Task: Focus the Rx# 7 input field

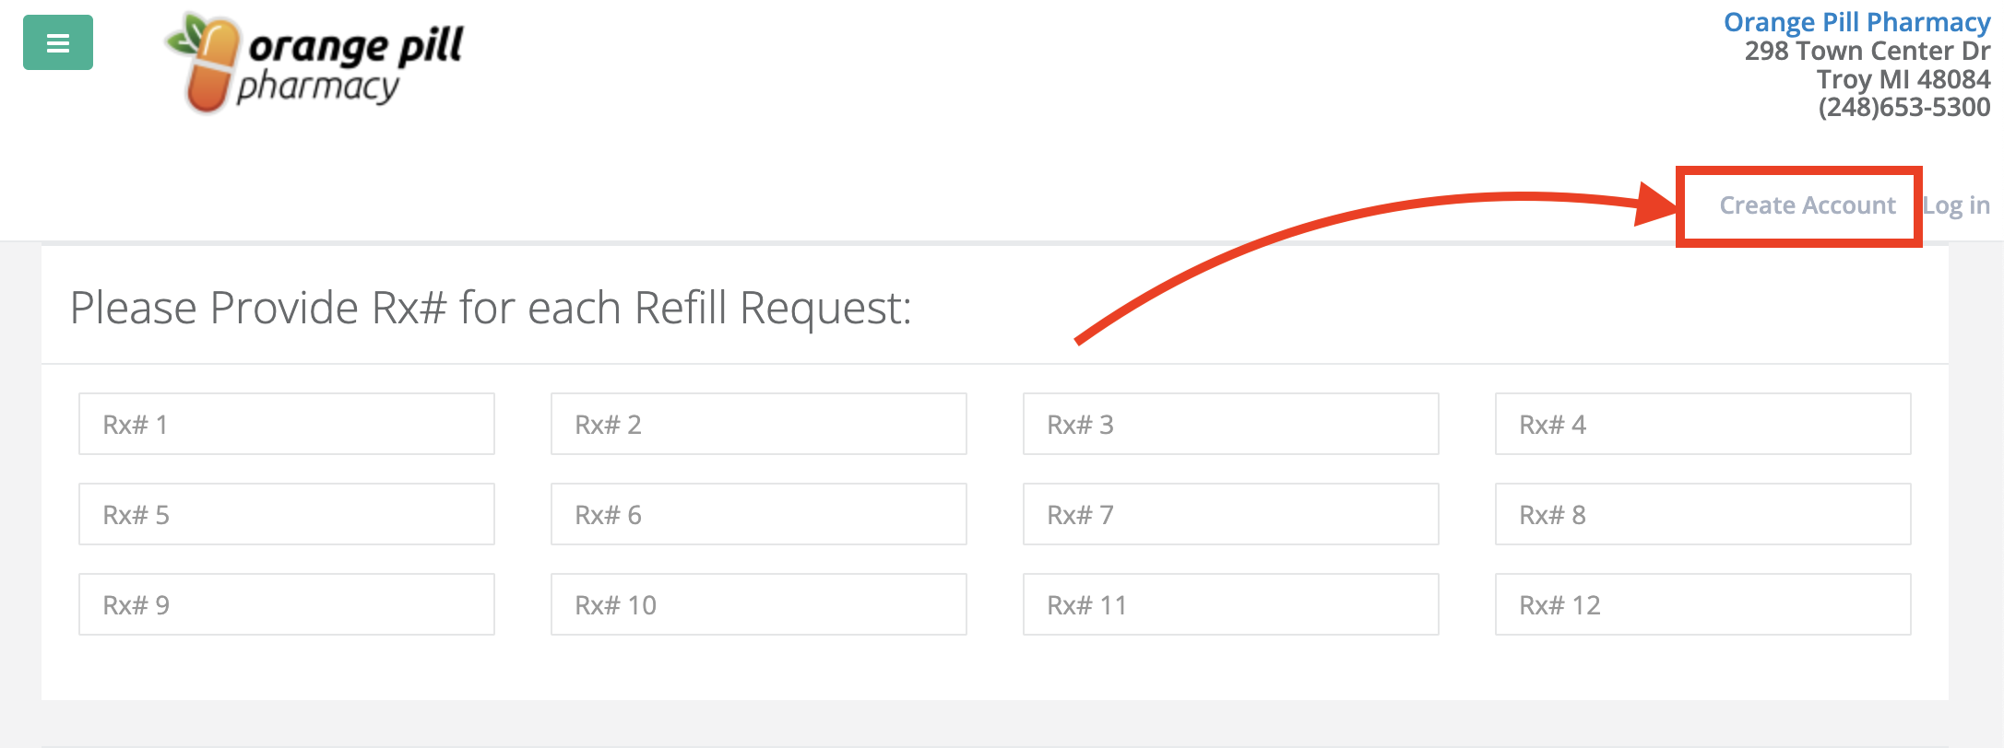Action: 1230,514
